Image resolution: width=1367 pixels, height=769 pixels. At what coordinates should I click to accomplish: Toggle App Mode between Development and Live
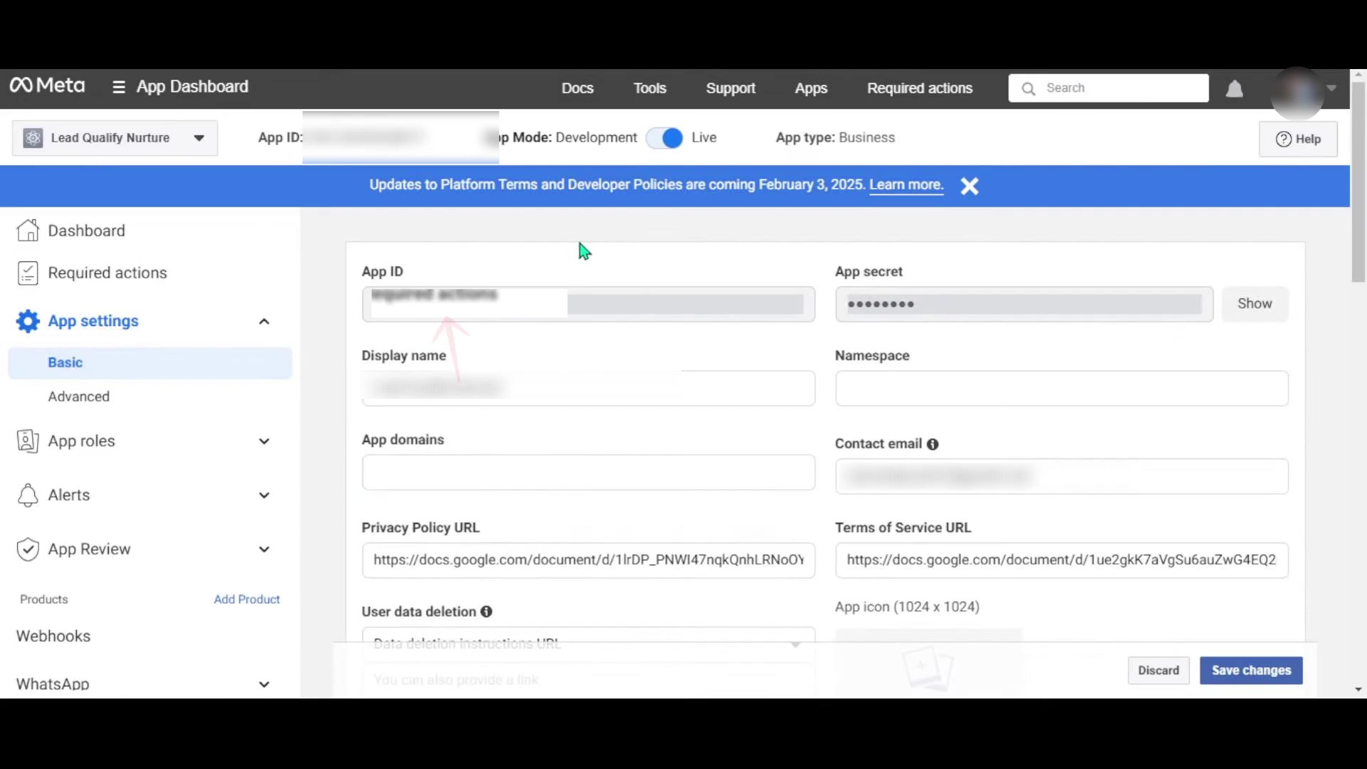click(x=664, y=138)
